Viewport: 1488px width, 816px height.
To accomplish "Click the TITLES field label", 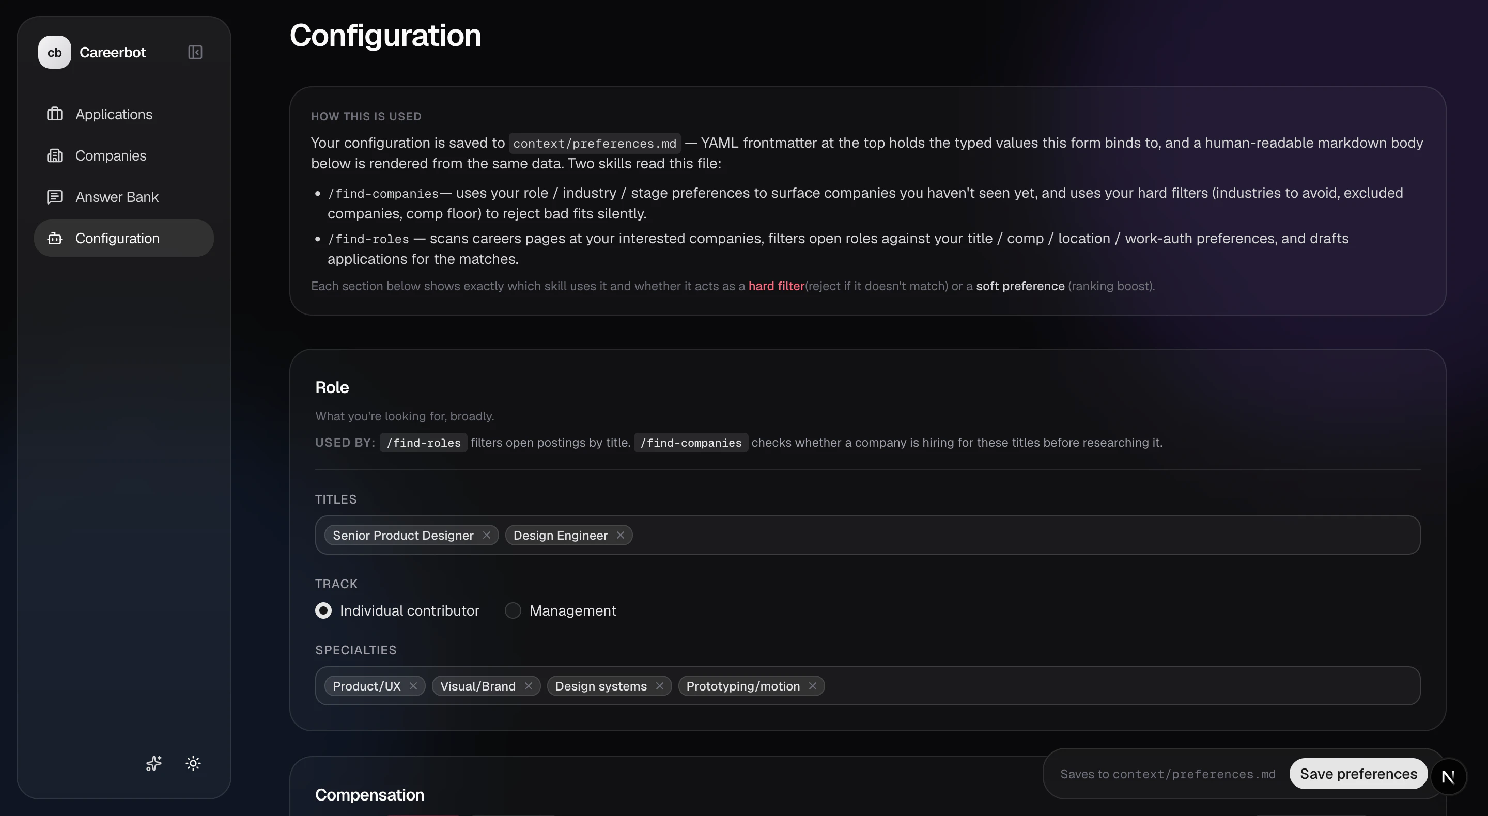I will pos(336,499).
